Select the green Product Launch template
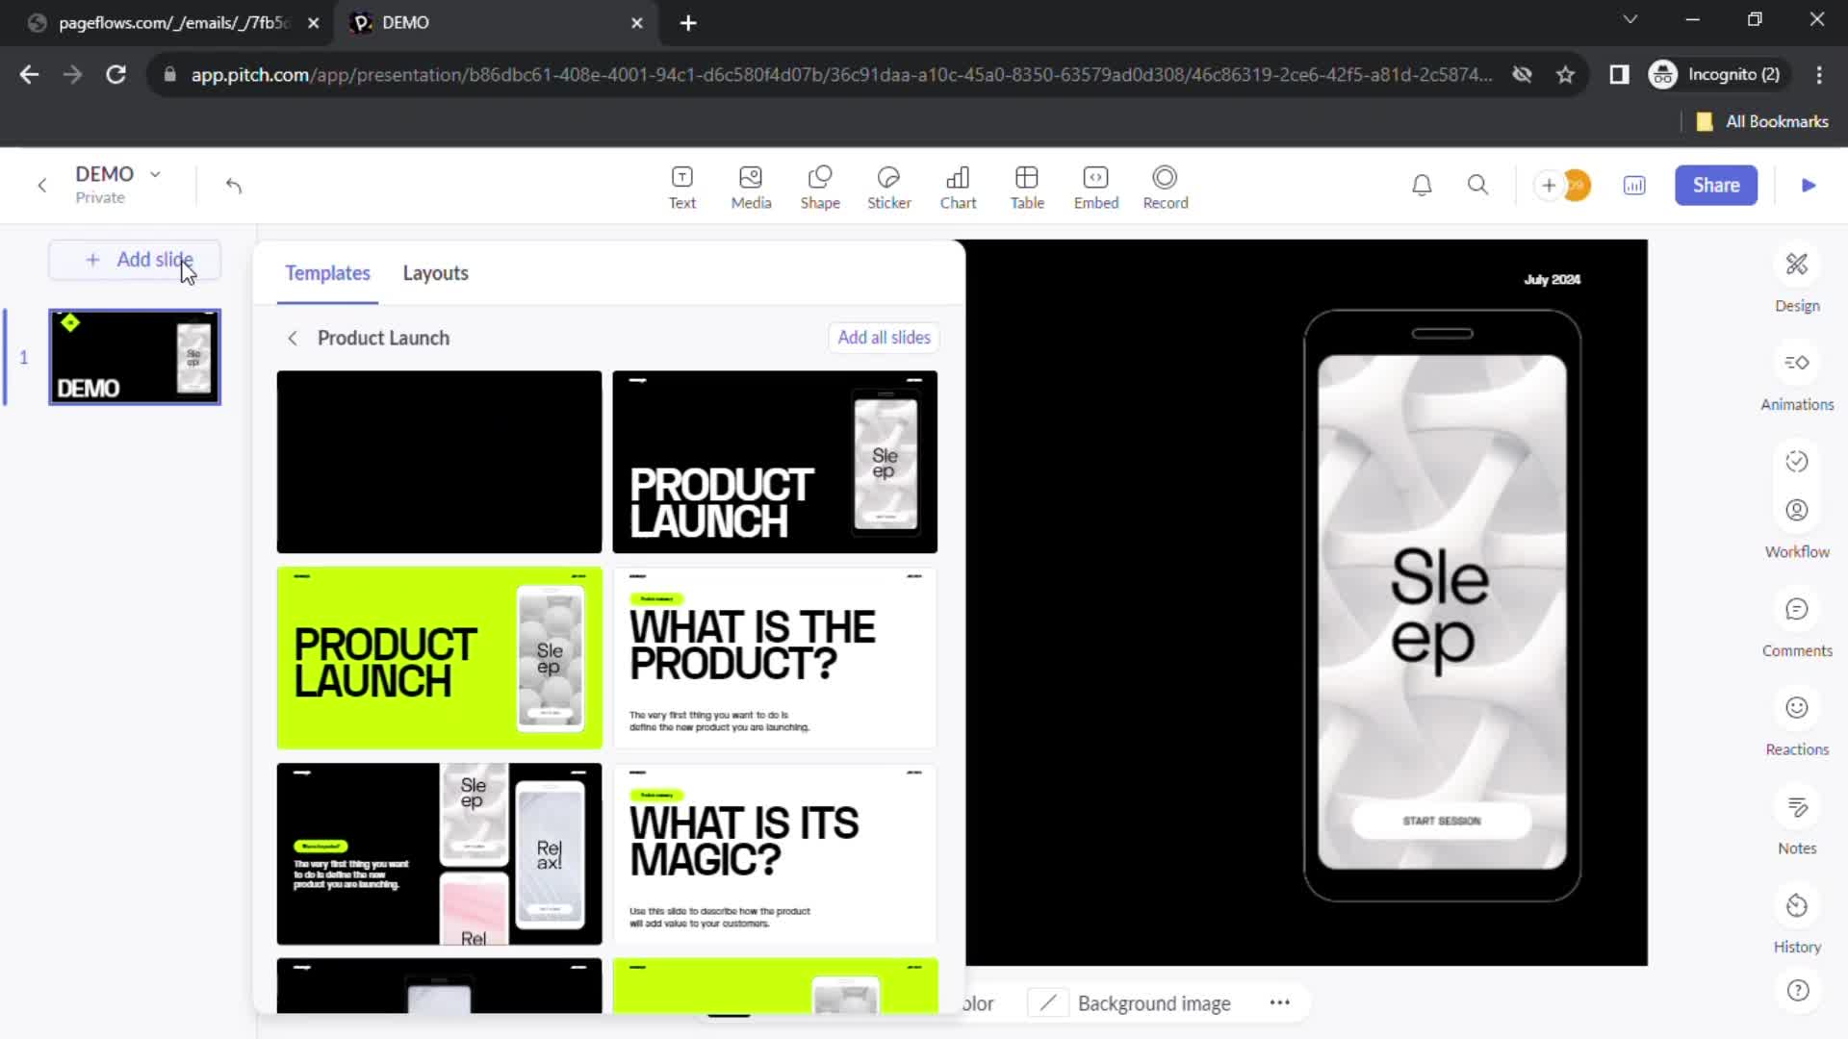 coord(441,657)
